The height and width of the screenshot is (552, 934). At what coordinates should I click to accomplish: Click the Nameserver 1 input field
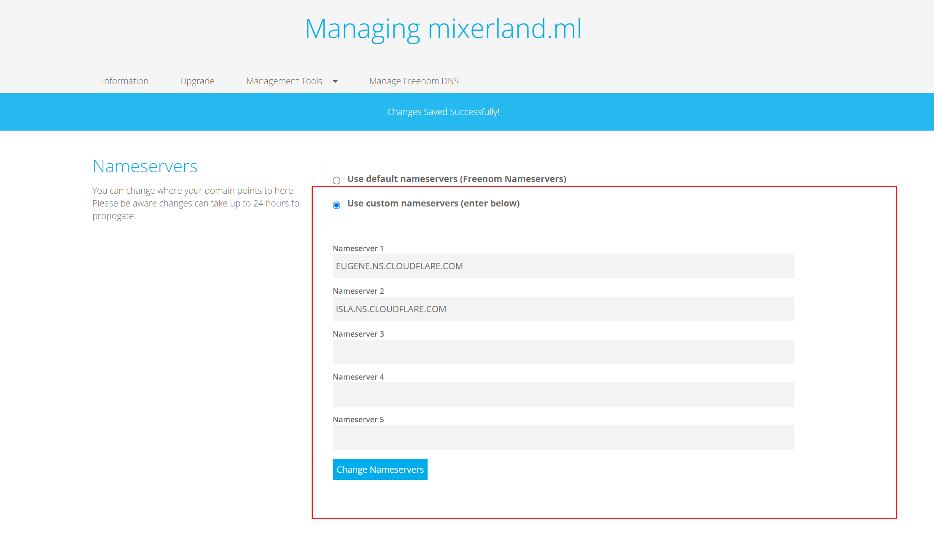click(563, 266)
